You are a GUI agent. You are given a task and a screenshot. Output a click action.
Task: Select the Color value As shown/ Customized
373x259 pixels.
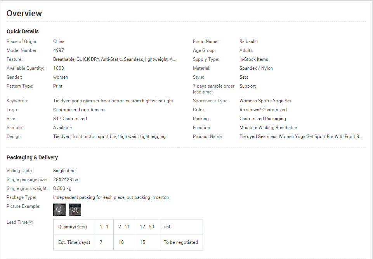click(x=263, y=110)
